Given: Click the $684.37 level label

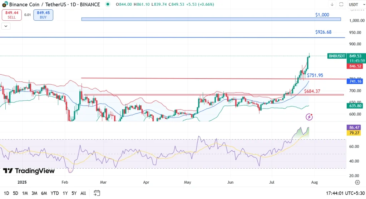Looking at the screenshot, I should (312, 91).
